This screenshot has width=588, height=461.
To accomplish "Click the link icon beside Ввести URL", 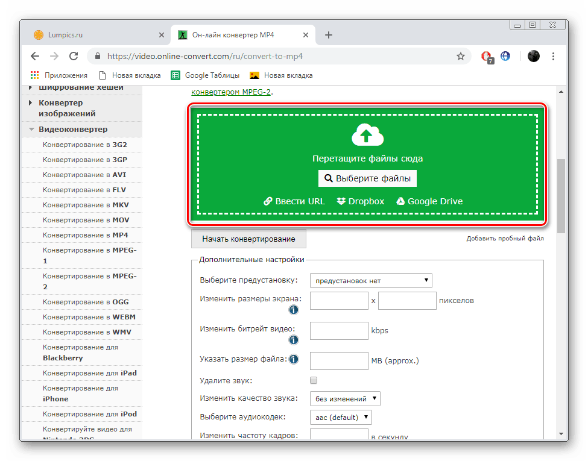I will [266, 201].
